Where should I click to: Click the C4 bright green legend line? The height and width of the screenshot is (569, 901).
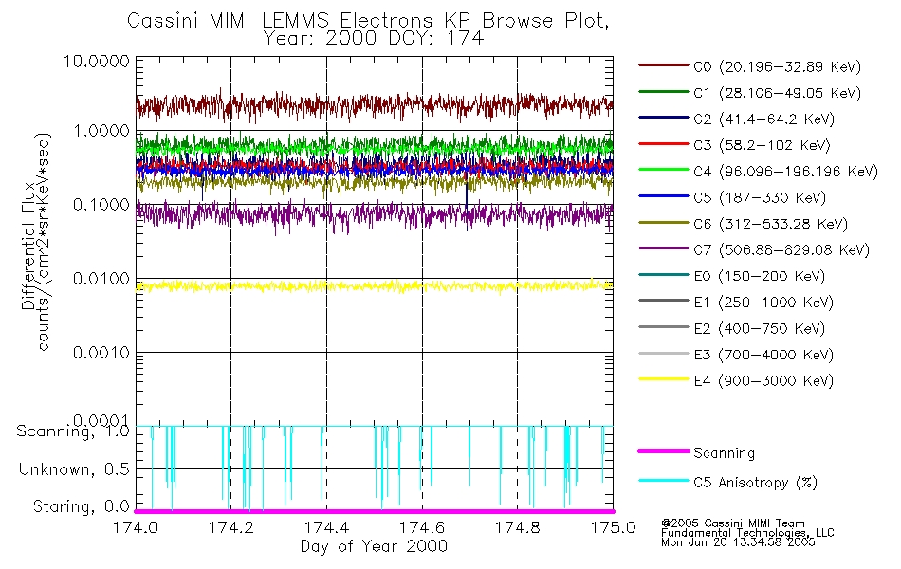(663, 170)
